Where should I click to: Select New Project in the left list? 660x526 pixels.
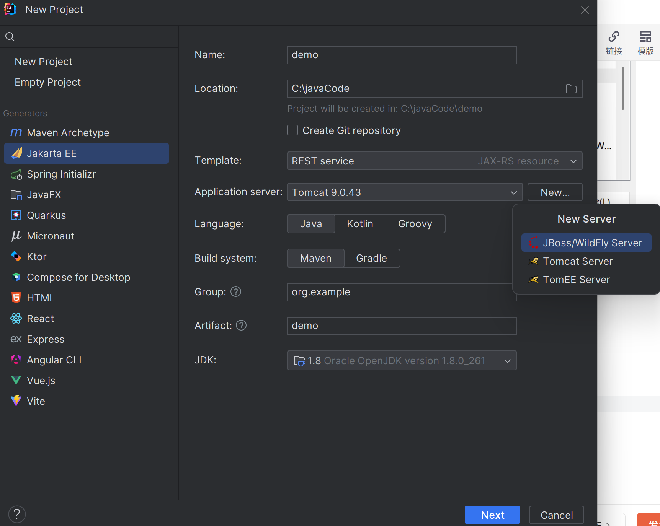43,62
